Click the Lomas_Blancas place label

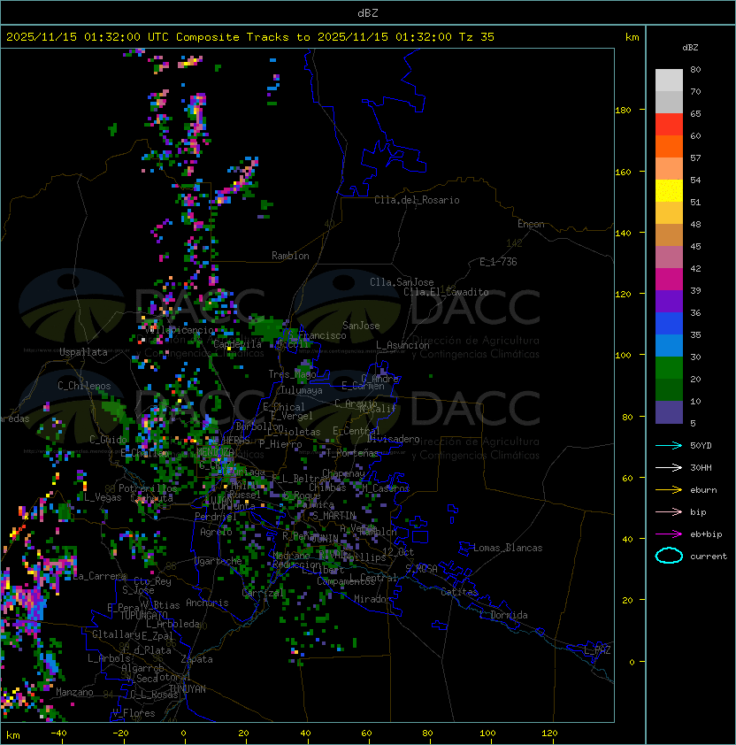click(508, 548)
